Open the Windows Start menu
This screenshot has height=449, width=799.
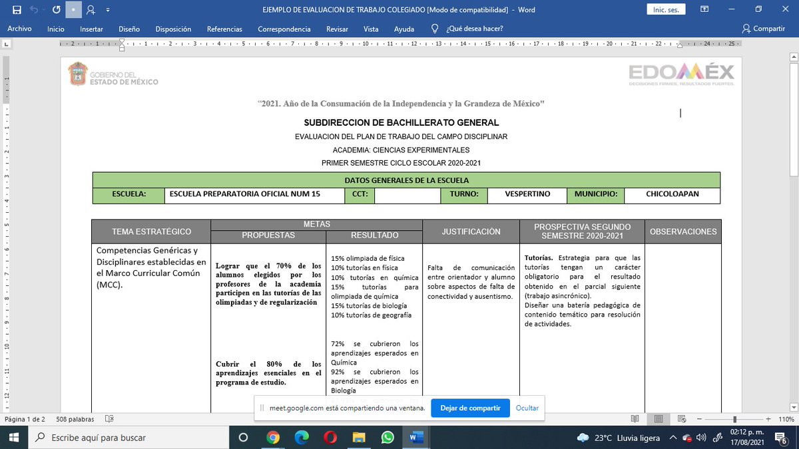[15, 438]
